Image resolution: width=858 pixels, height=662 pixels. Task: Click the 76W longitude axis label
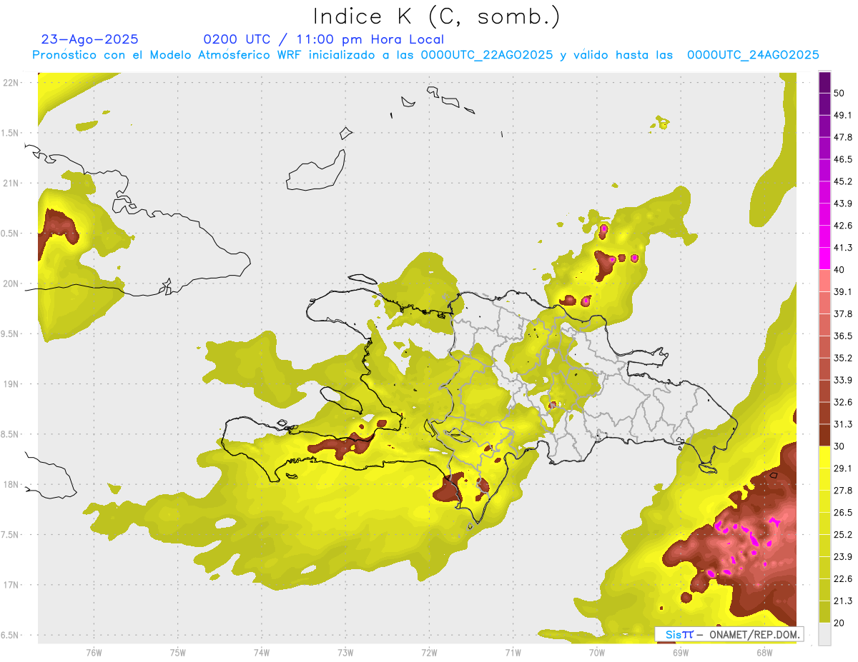tap(94, 652)
